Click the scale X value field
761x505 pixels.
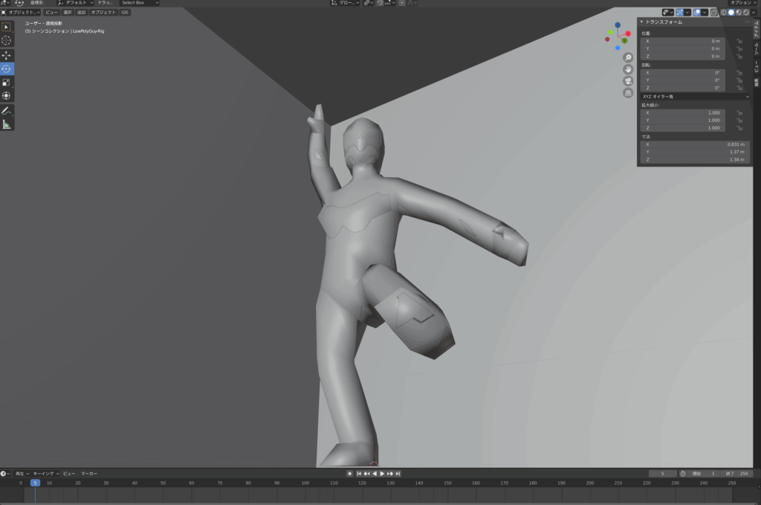coord(683,112)
